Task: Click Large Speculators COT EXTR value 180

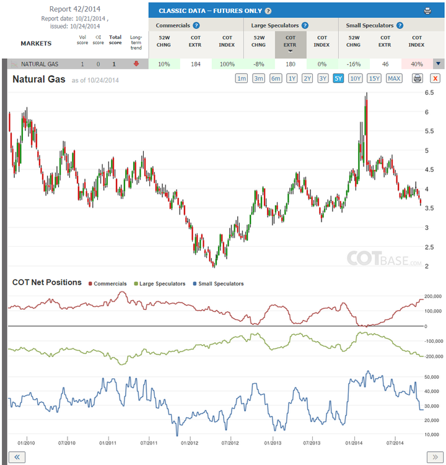Action: point(291,64)
